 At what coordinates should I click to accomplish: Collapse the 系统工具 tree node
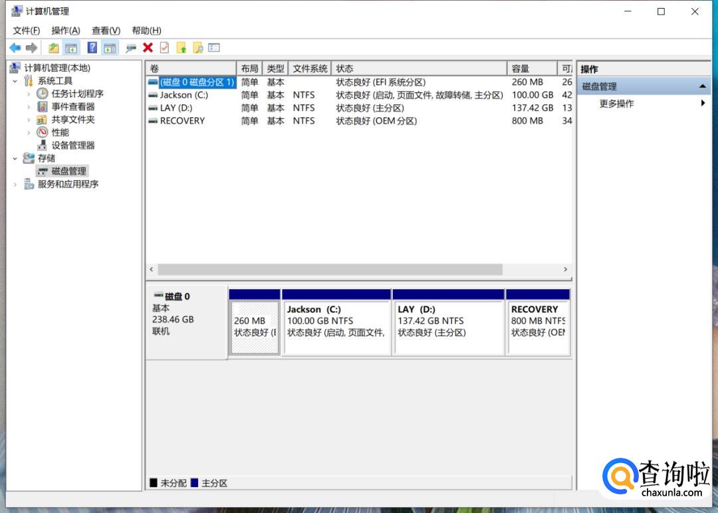tap(15, 81)
